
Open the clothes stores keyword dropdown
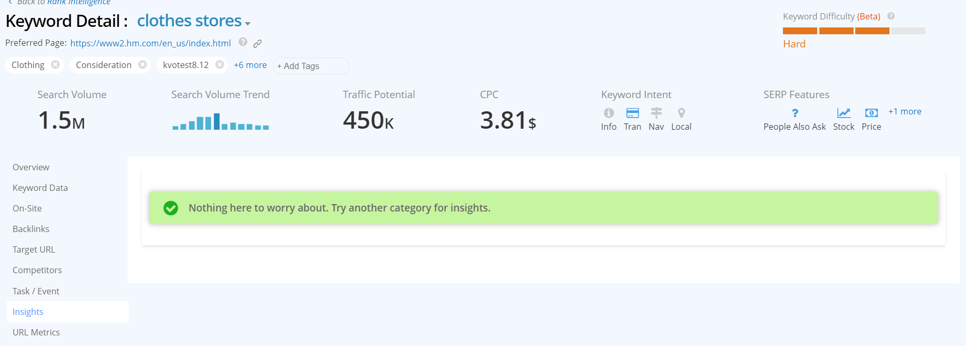click(x=248, y=23)
